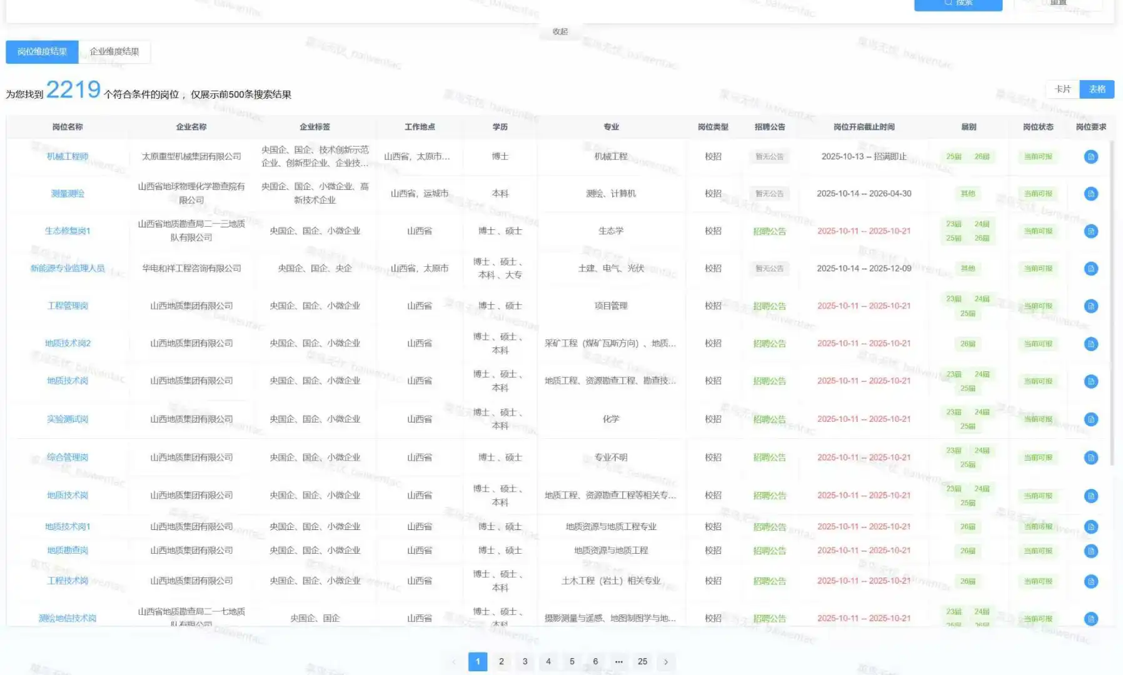The width and height of the screenshot is (1123, 675).
Task: Click 地质资源与地质工程专业 major cell
Action: [x=611, y=527]
